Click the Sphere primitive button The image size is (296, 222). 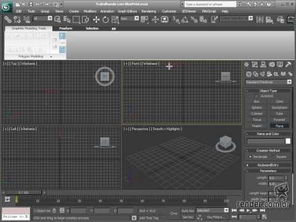[x=257, y=107]
